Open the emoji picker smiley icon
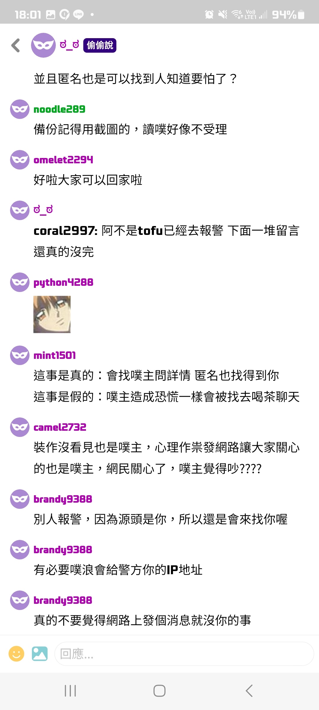The height and width of the screenshot is (710, 319). (x=17, y=653)
